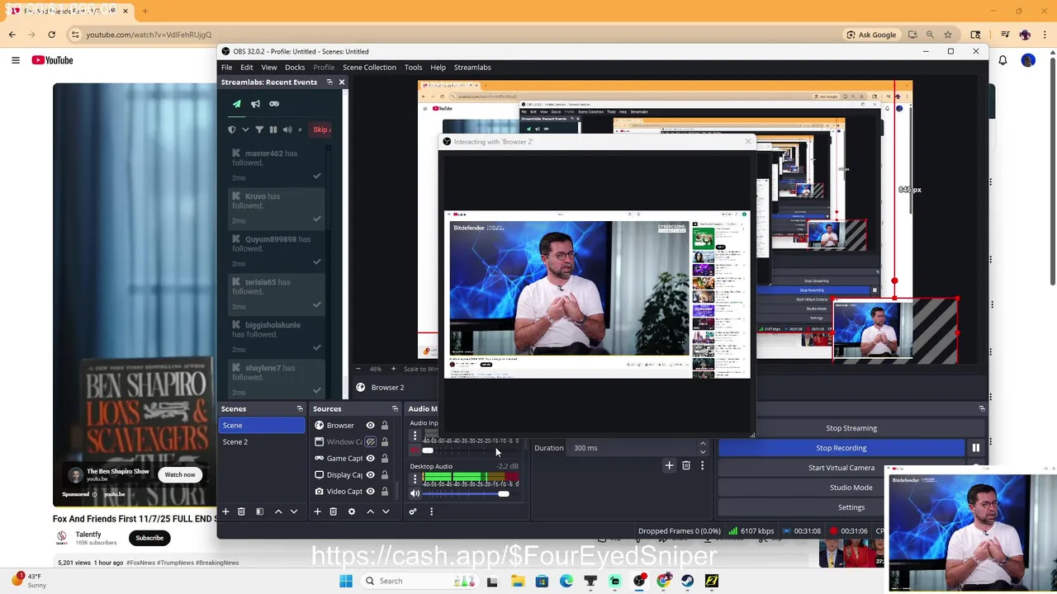Screen dimensions: 1057x594
Task: Open transition properties three-dot menu
Action: (x=702, y=465)
